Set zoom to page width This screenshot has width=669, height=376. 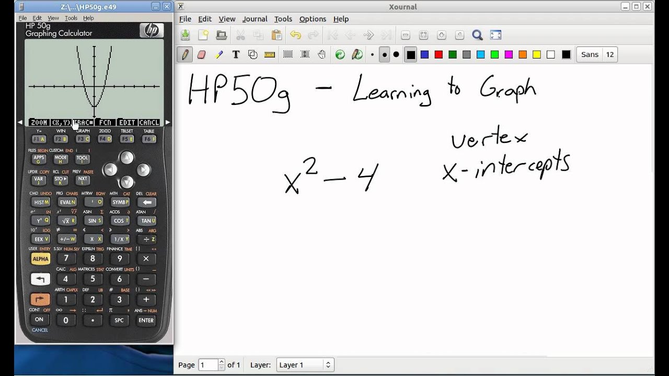423,35
